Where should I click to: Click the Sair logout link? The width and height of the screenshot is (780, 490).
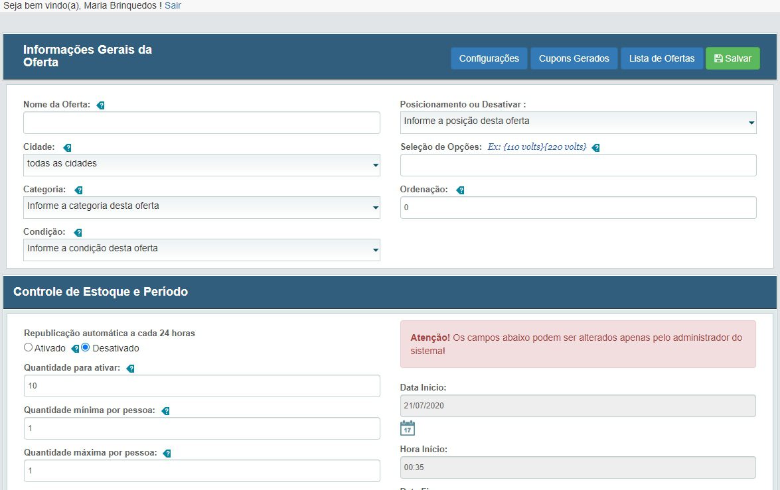[x=173, y=5]
